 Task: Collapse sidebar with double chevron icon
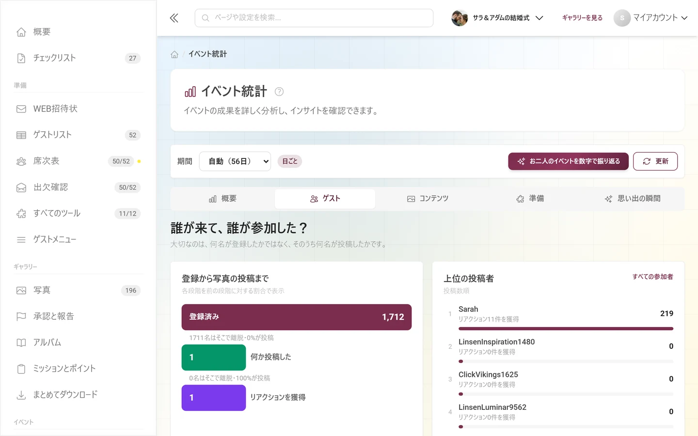click(x=174, y=18)
